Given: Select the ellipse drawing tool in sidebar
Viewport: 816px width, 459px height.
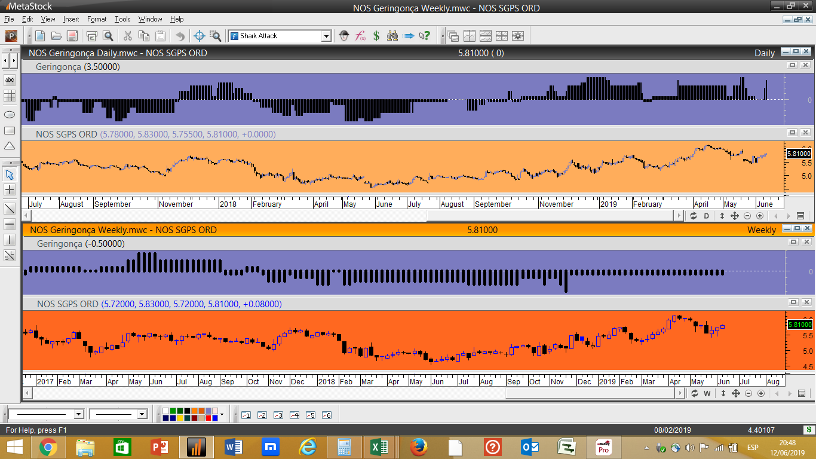Looking at the screenshot, I should [x=10, y=115].
